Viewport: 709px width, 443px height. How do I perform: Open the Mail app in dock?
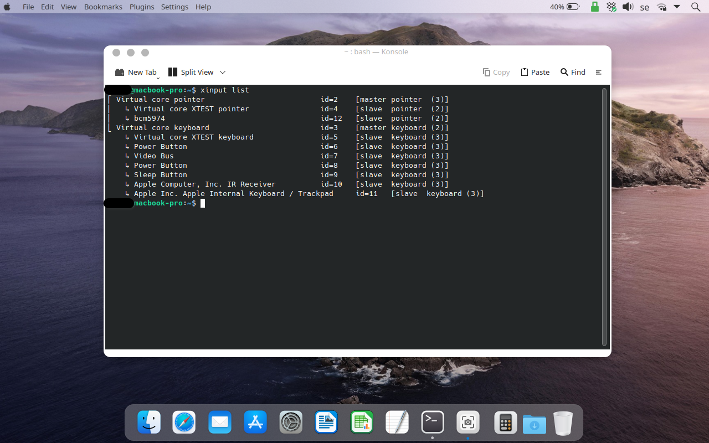click(x=220, y=423)
